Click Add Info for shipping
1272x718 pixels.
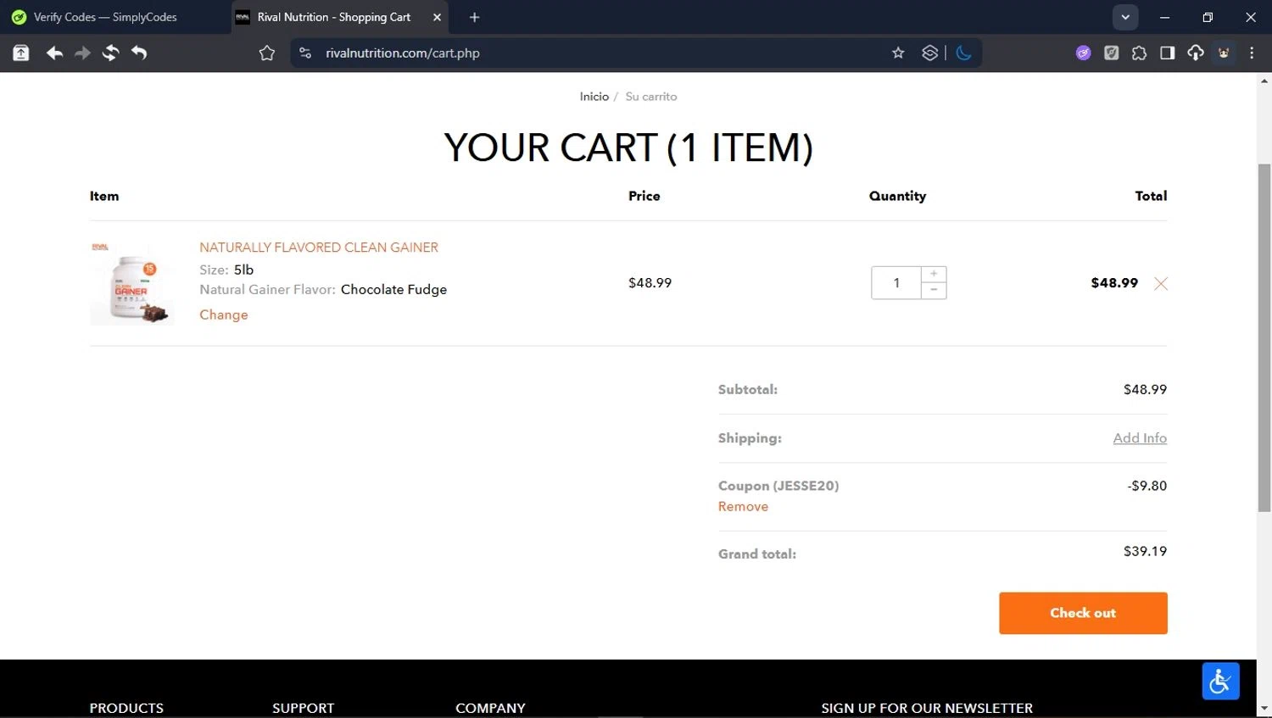tap(1140, 438)
